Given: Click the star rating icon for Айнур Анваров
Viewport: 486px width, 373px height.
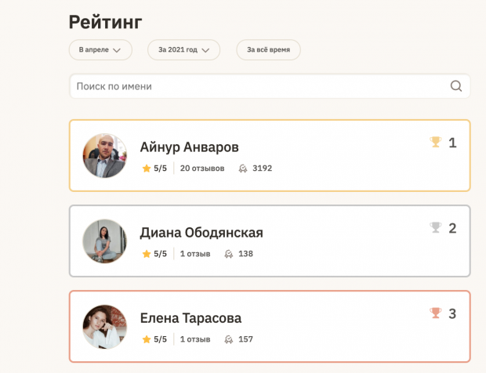Looking at the screenshot, I should point(146,168).
